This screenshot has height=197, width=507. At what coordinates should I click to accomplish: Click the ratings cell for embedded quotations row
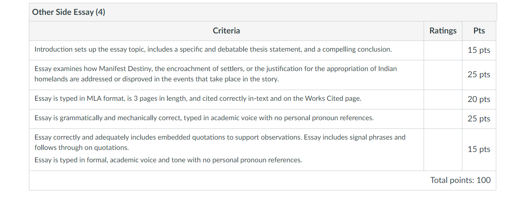[x=443, y=150]
